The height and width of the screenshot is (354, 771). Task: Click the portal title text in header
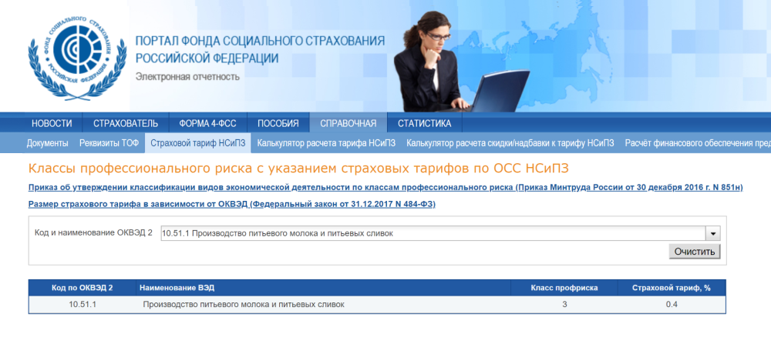tap(260, 49)
